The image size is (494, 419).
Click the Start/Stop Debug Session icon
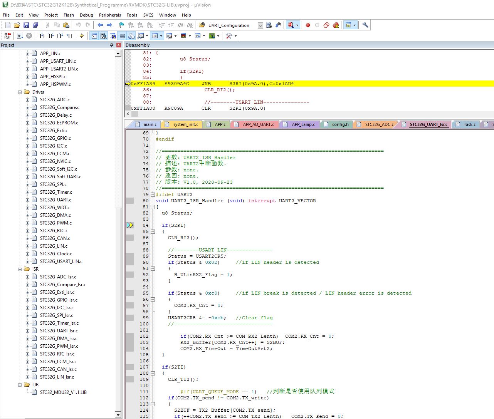point(291,25)
